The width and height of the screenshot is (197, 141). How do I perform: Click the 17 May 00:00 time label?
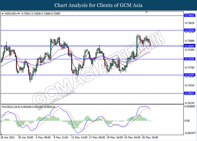(97, 137)
